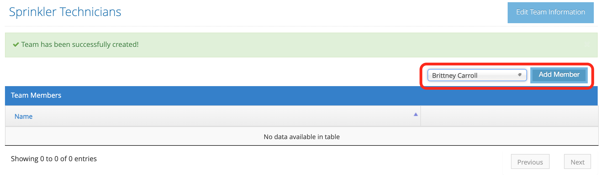Click the 'Showing 0 to 0 of 0 entries' text
The height and width of the screenshot is (175, 601).
pos(54,159)
